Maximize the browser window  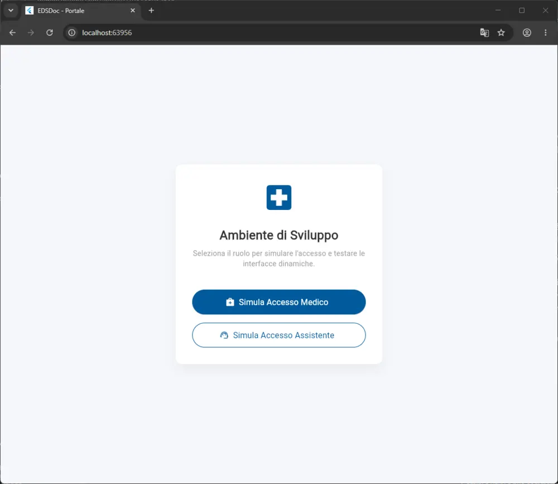pos(522,11)
